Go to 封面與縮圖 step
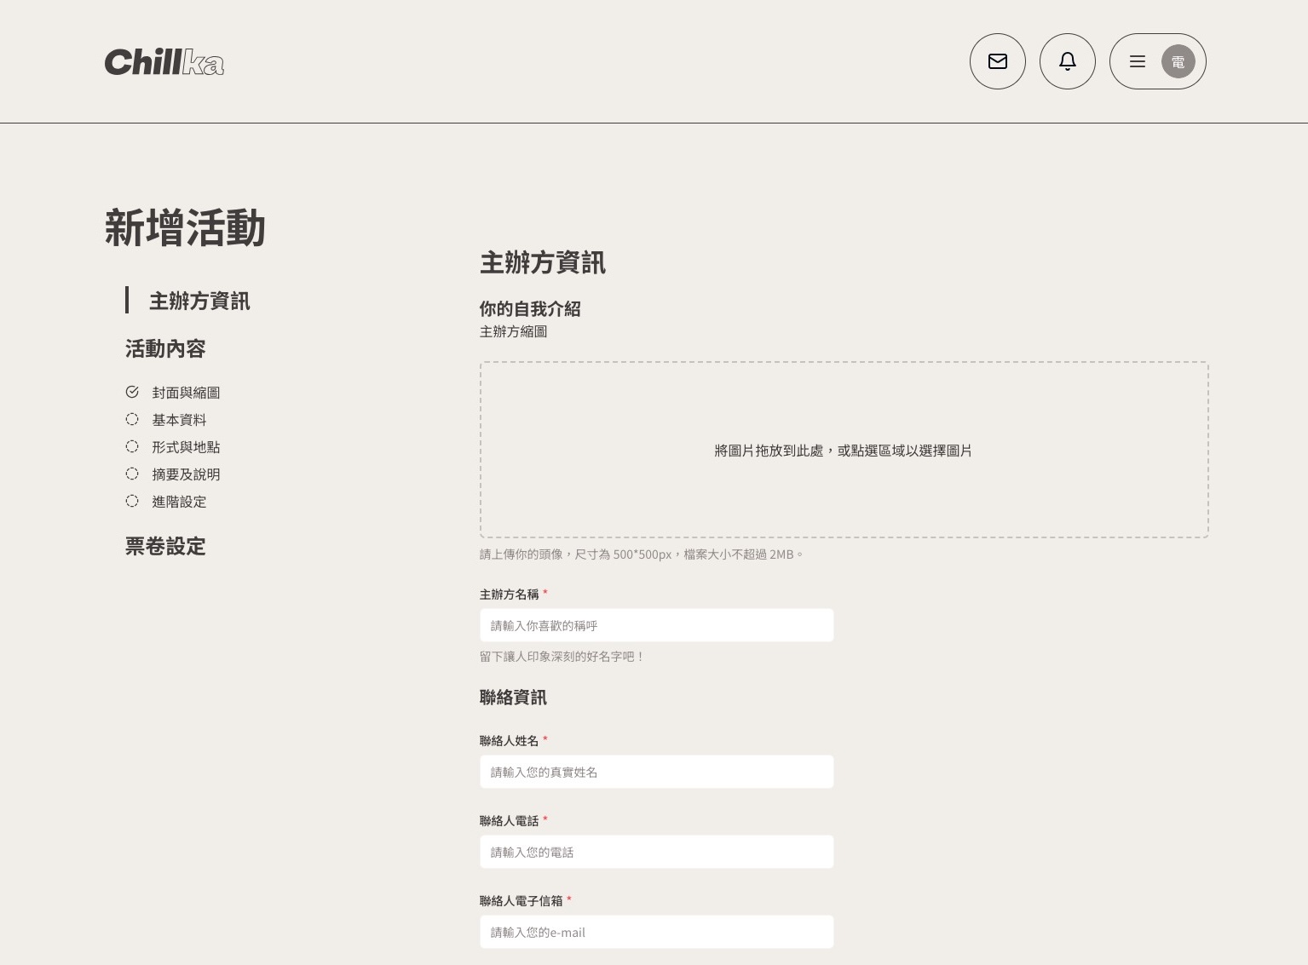1308x965 pixels. (186, 393)
